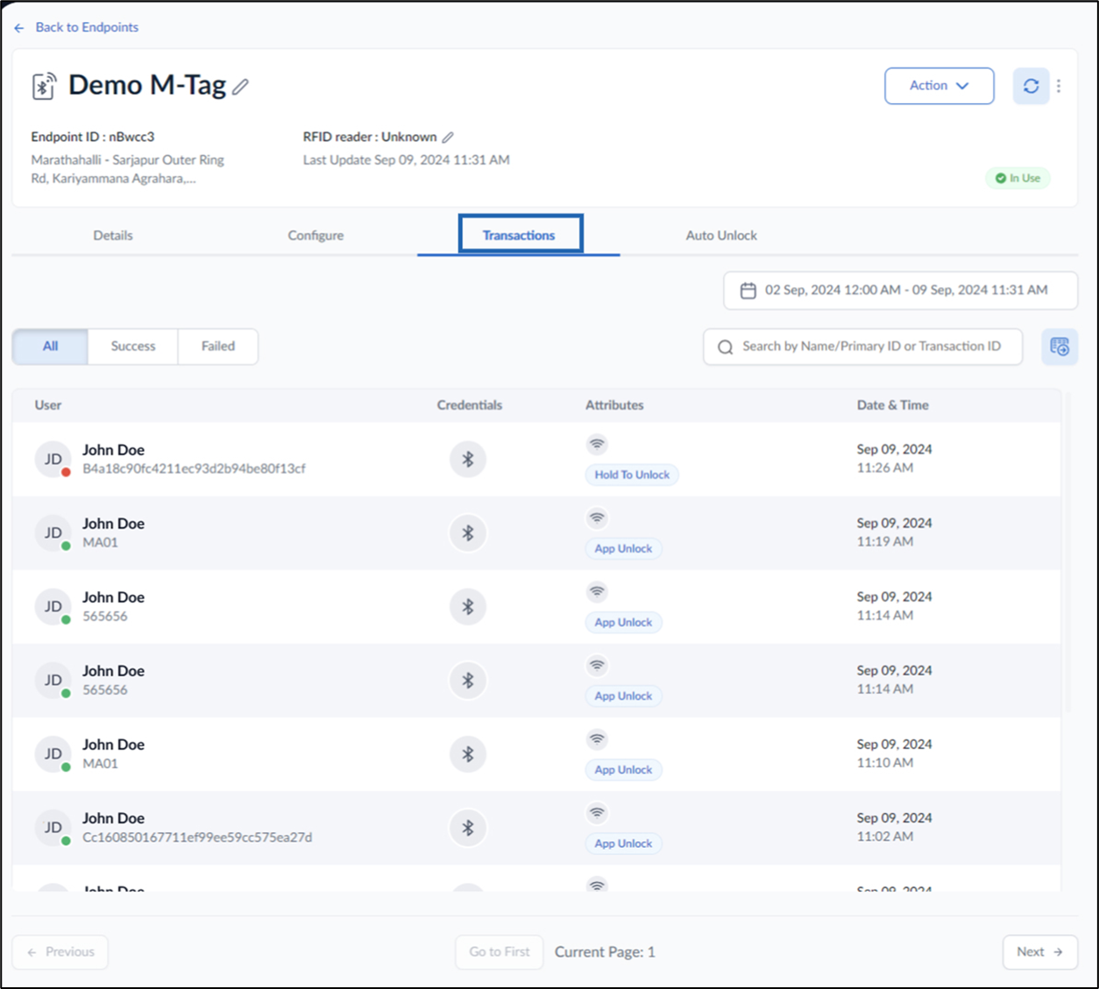The image size is (1099, 989).
Task: Click JD avatar in the Cc160850167711 row
Action: [53, 827]
